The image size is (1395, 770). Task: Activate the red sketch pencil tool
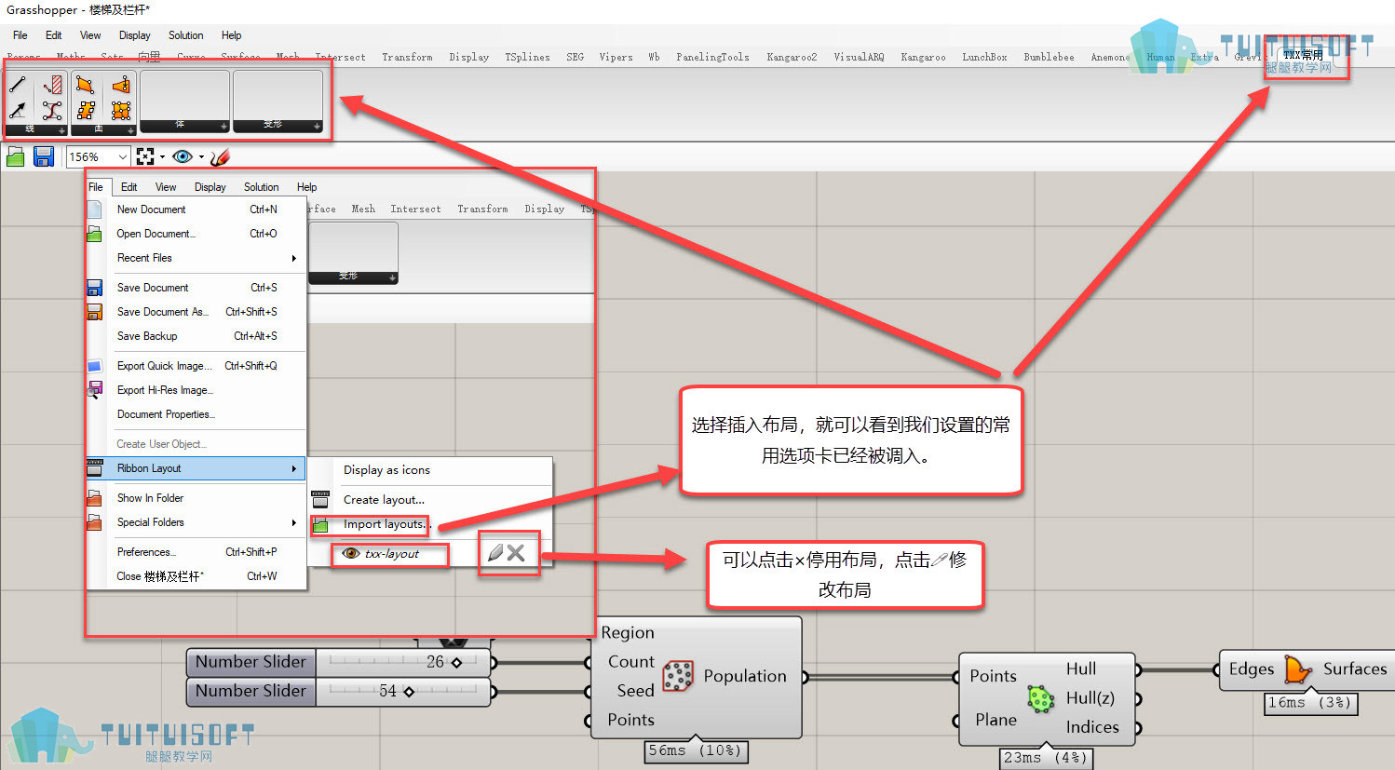click(220, 157)
